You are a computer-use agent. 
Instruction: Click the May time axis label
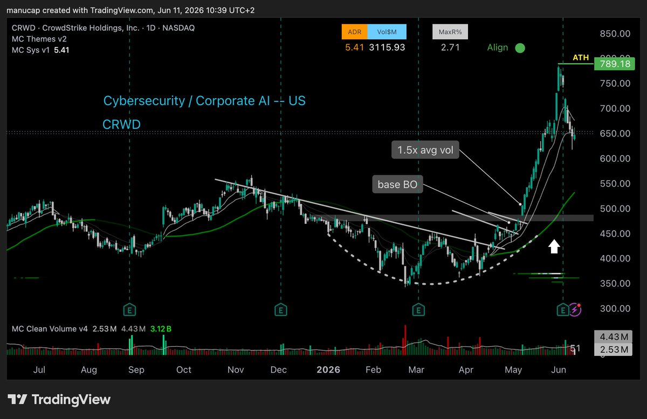pyautogui.click(x=514, y=370)
